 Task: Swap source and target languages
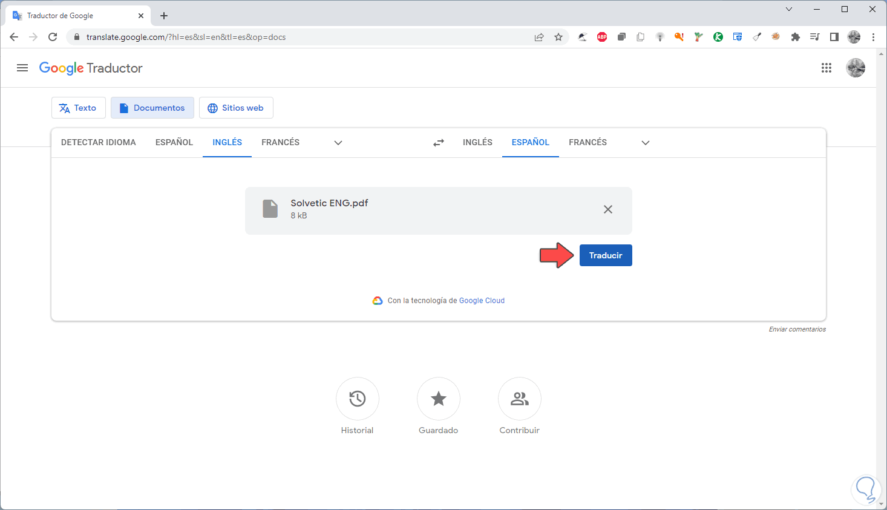[439, 143]
